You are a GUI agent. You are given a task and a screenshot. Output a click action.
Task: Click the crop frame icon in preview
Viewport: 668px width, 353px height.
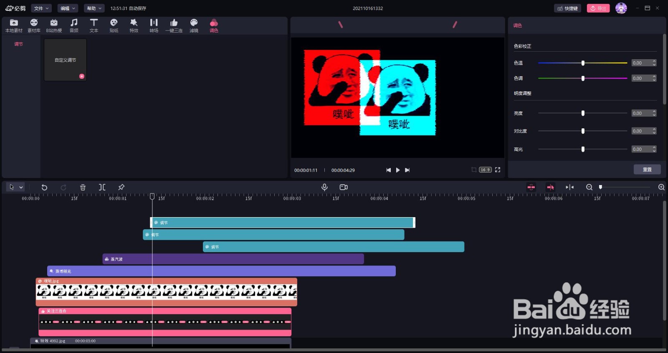click(474, 170)
